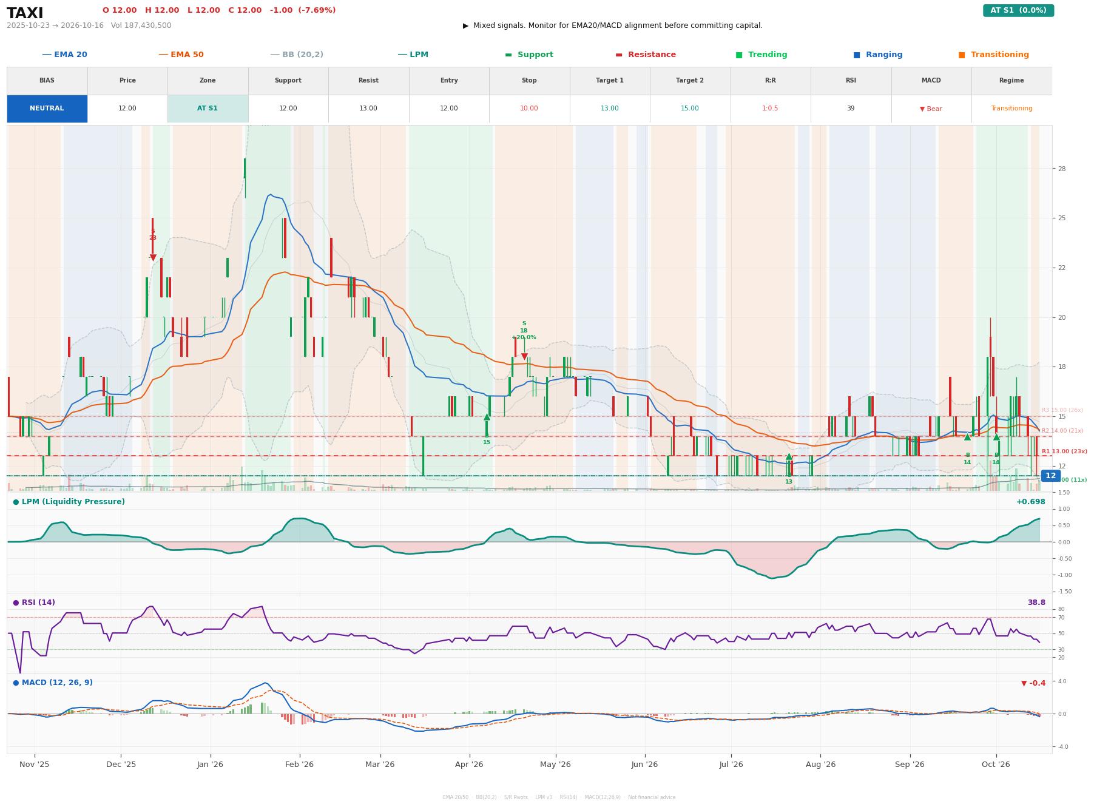This screenshot has width=1094, height=807.
Task: Click the LPM reading +0.698
Action: tap(1031, 502)
